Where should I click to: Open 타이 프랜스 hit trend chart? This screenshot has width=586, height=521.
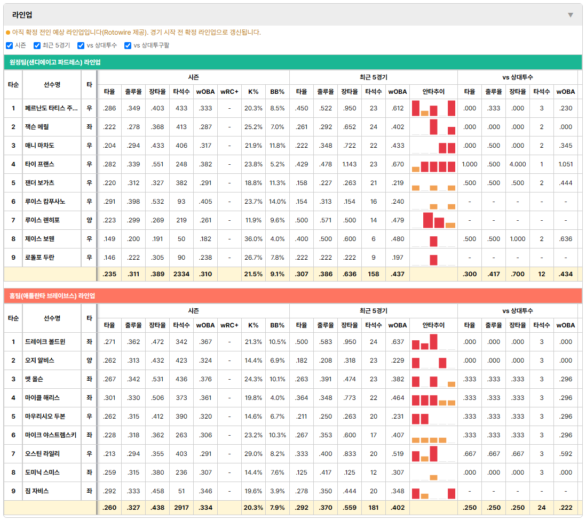(433, 164)
